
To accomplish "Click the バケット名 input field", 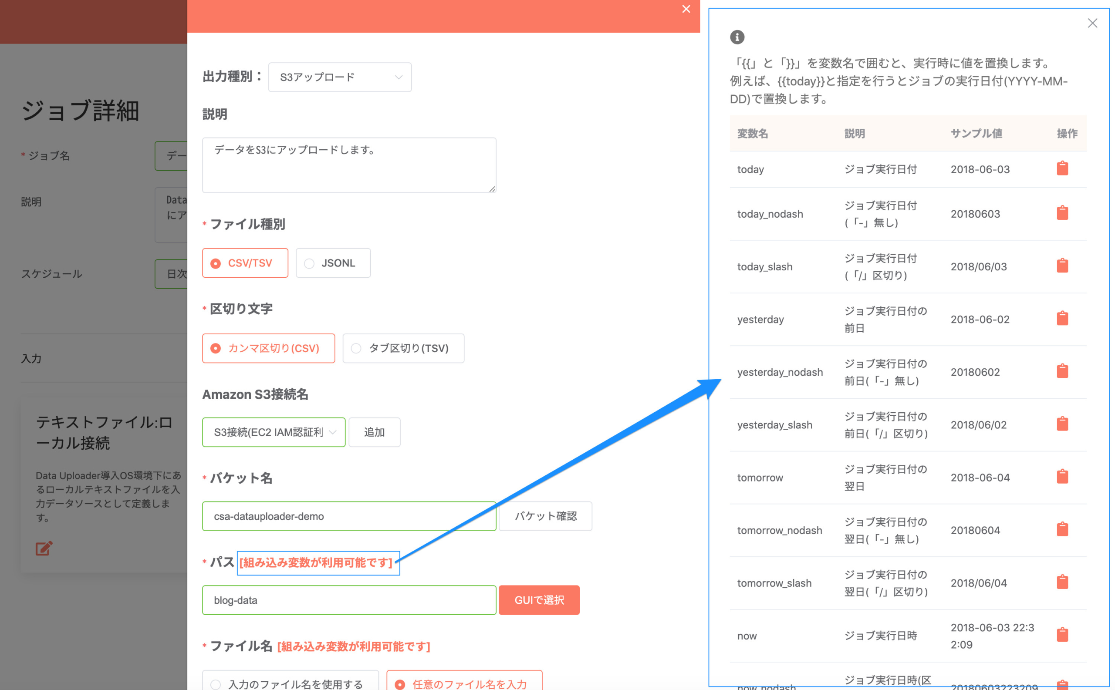I will (349, 516).
